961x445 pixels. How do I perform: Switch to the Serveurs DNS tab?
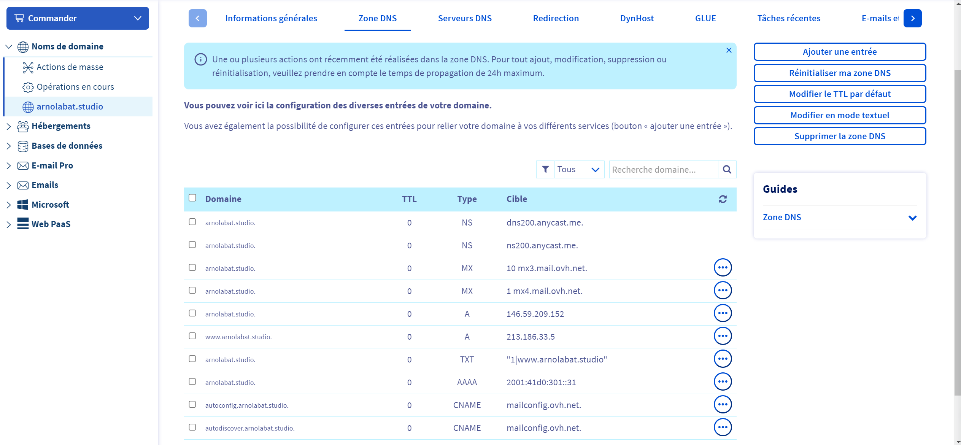[464, 18]
